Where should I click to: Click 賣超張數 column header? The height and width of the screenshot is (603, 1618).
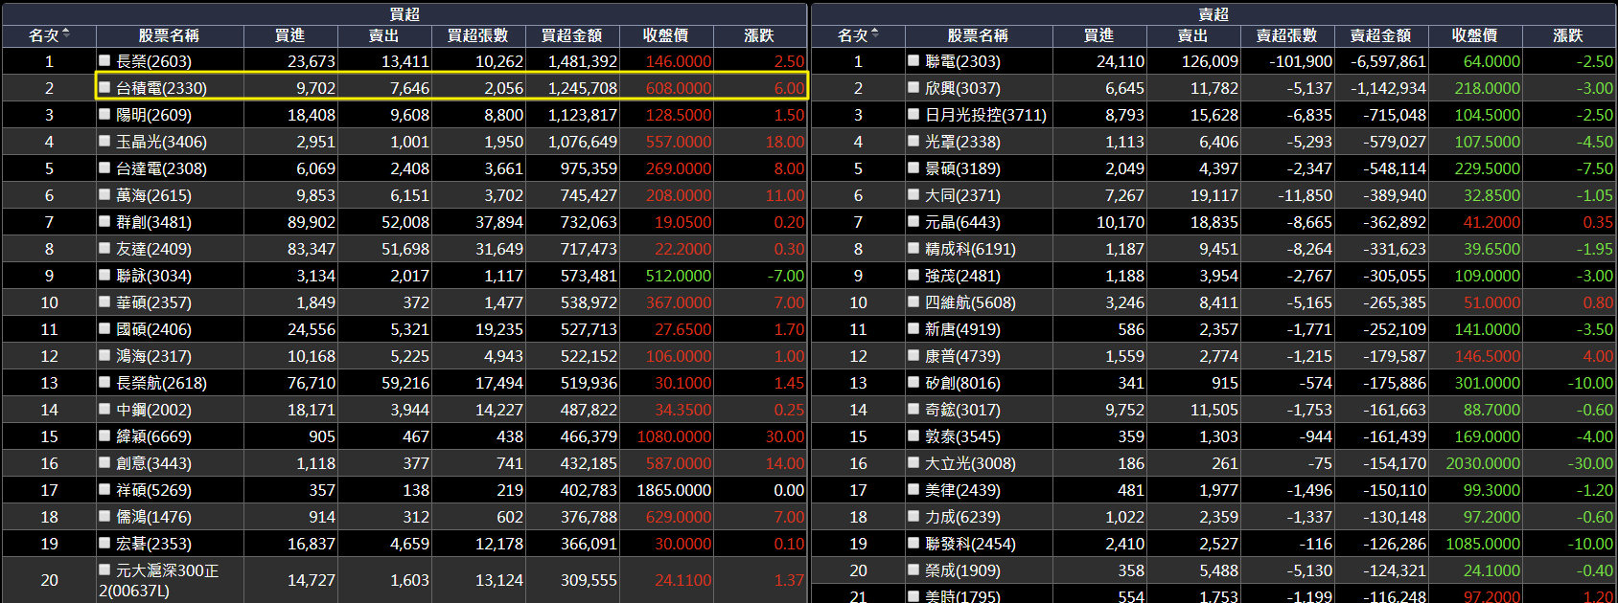1286,35
